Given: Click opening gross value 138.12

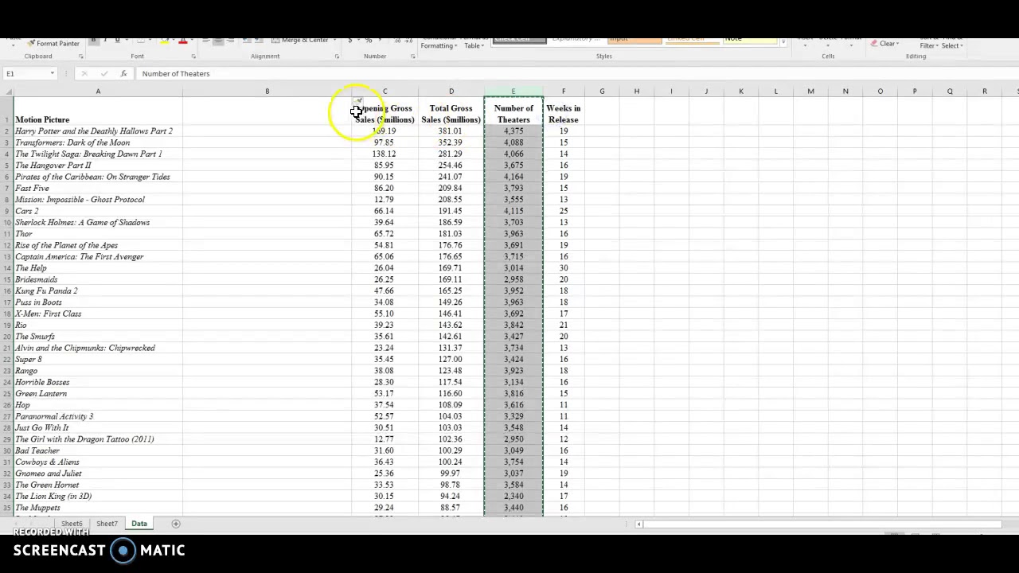Looking at the screenshot, I should click(385, 154).
